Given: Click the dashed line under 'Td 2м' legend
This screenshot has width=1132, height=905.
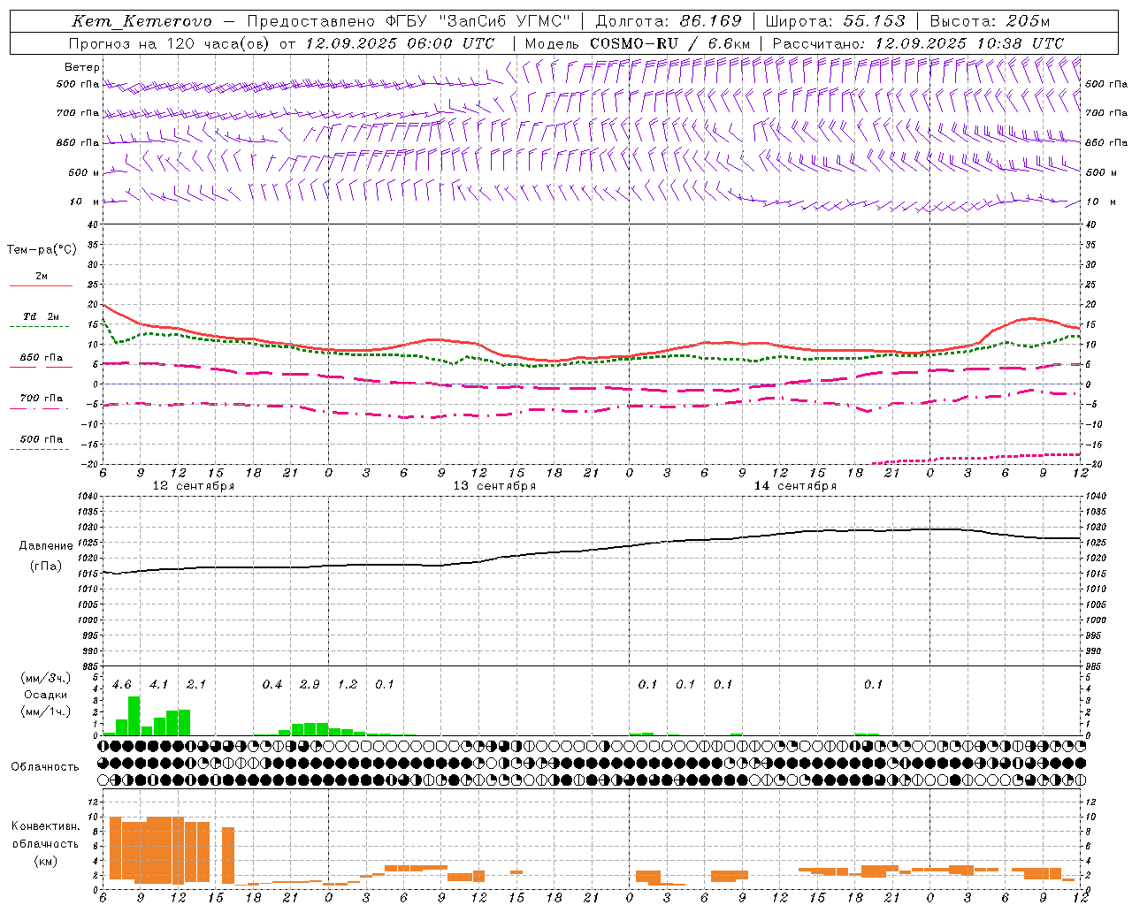Looking at the screenshot, I should 39,327.
